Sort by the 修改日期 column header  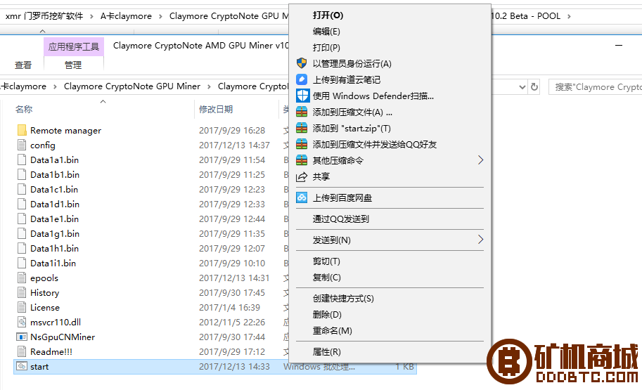[216, 109]
